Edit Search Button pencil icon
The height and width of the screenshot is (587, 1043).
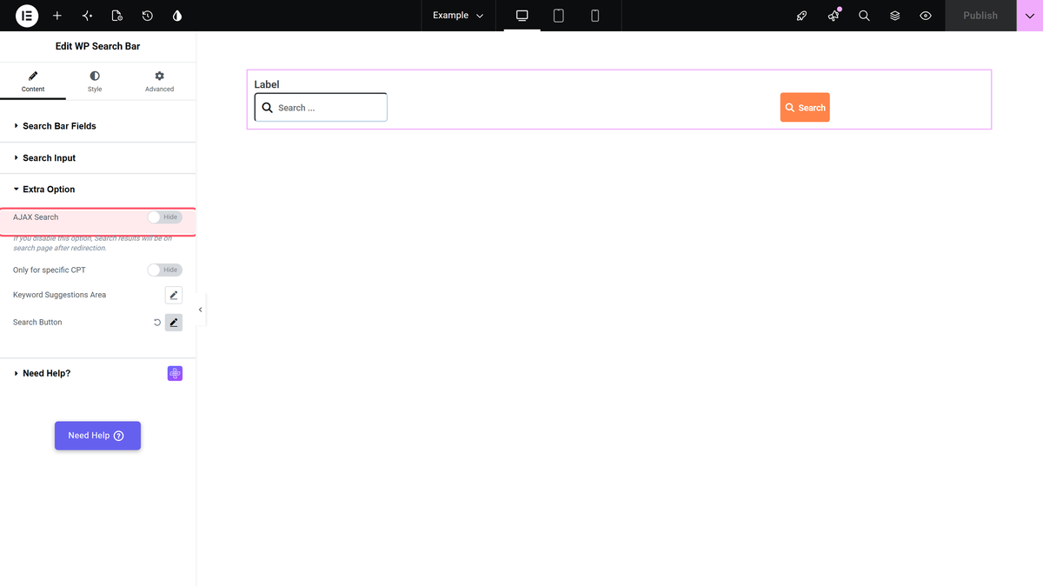coord(174,323)
